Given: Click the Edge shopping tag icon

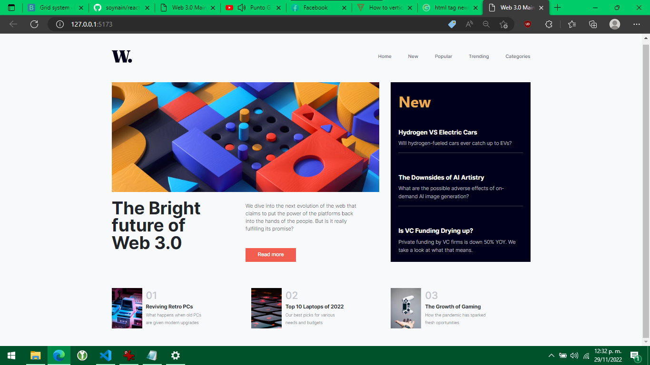Looking at the screenshot, I should [x=452, y=24].
